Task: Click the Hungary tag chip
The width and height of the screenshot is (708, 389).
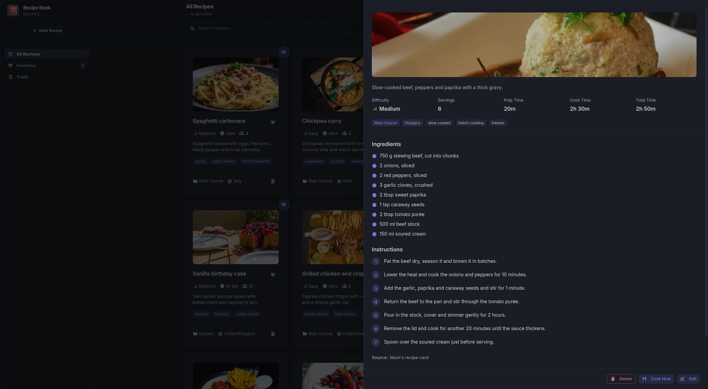Action: pos(412,123)
